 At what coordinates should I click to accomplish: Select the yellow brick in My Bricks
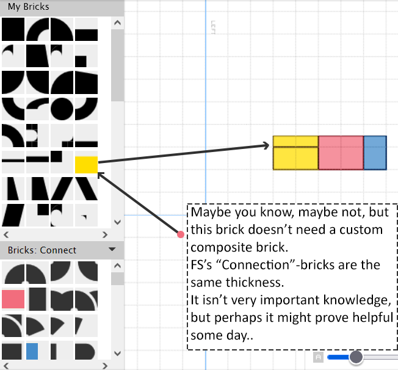click(x=86, y=164)
